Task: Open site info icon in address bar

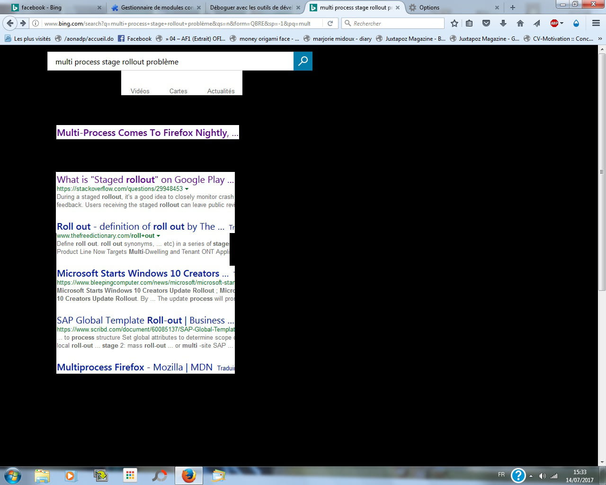Action: [36, 23]
